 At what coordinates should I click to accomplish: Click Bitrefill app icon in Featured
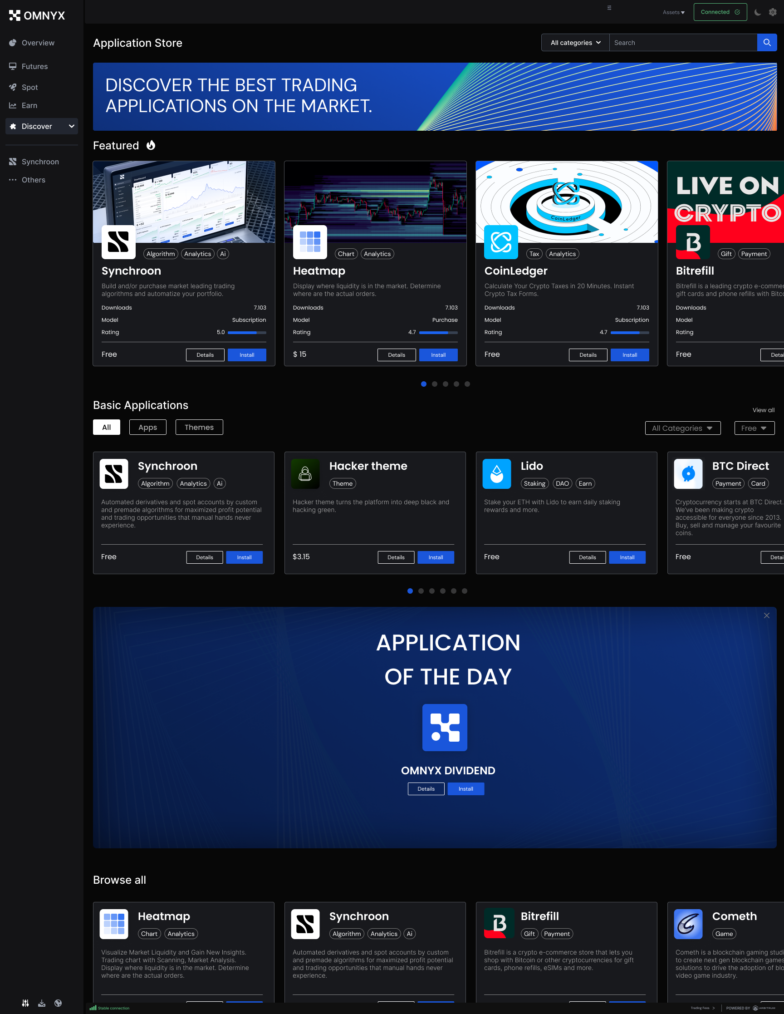click(x=693, y=242)
